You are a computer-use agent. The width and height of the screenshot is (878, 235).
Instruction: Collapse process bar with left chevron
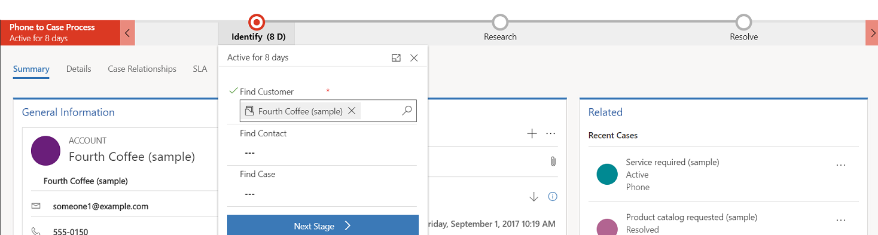[x=127, y=33]
